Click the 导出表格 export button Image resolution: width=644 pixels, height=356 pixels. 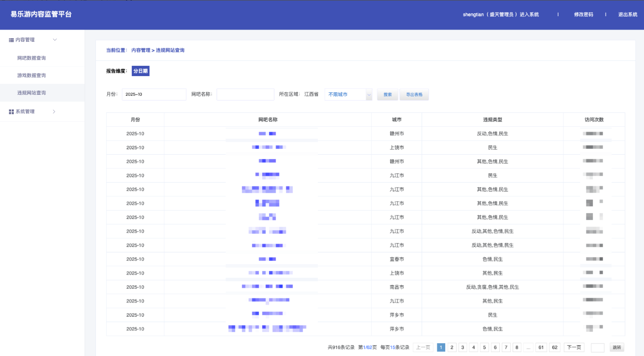click(x=414, y=95)
